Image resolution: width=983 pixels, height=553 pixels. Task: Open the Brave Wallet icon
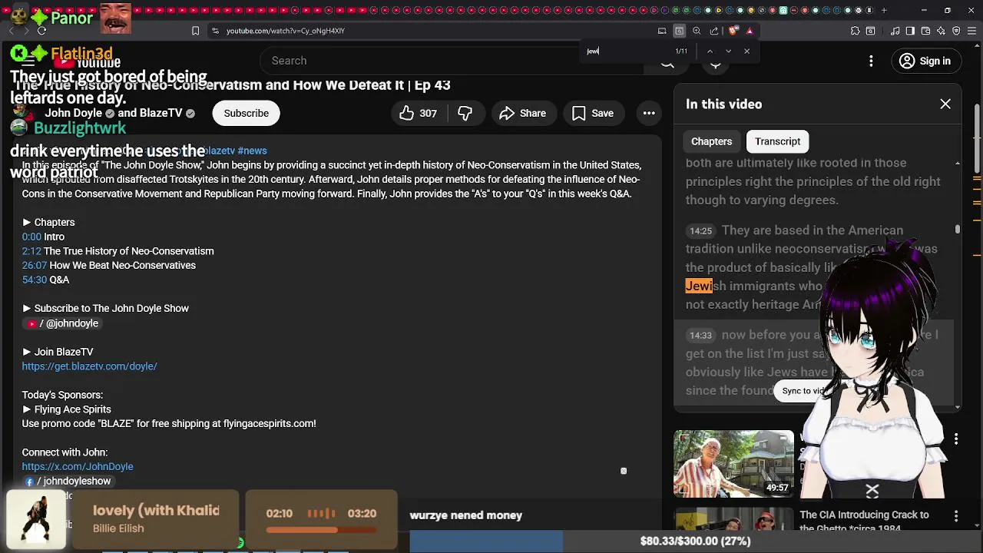point(925,31)
